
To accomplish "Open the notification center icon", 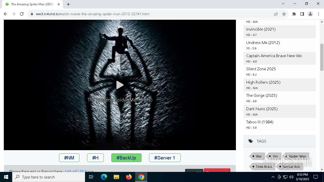I will (316, 177).
